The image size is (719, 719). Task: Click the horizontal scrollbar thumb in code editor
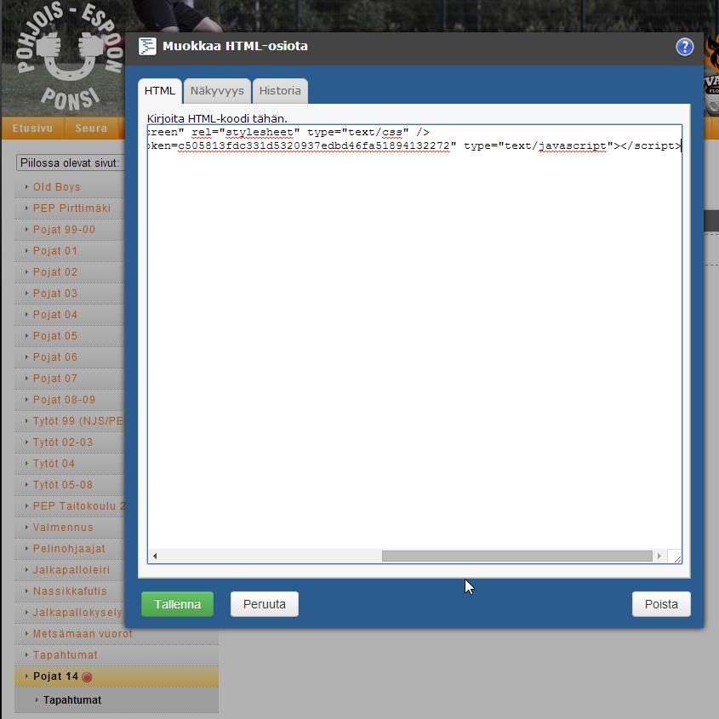(x=516, y=556)
